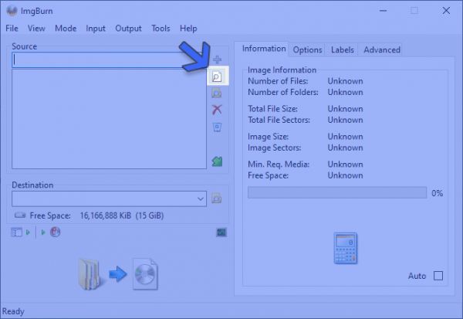Switch to the Options tab
Screen dimensions: 463x319
307,49
